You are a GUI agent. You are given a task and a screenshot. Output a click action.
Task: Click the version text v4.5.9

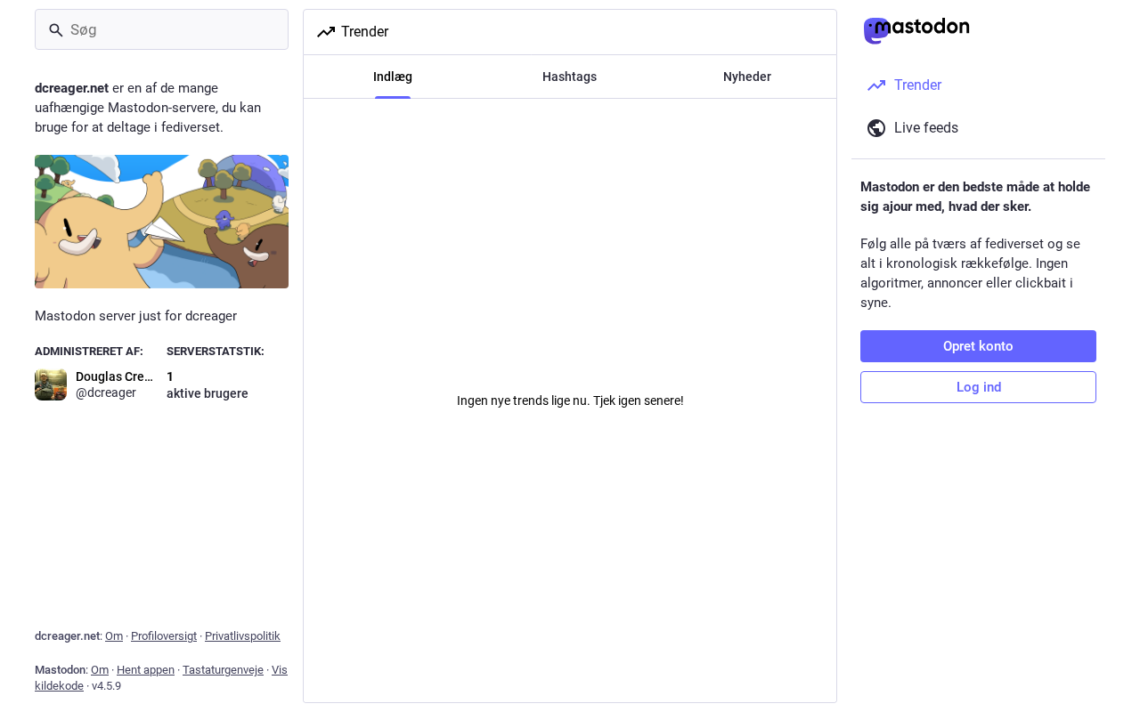point(106,686)
